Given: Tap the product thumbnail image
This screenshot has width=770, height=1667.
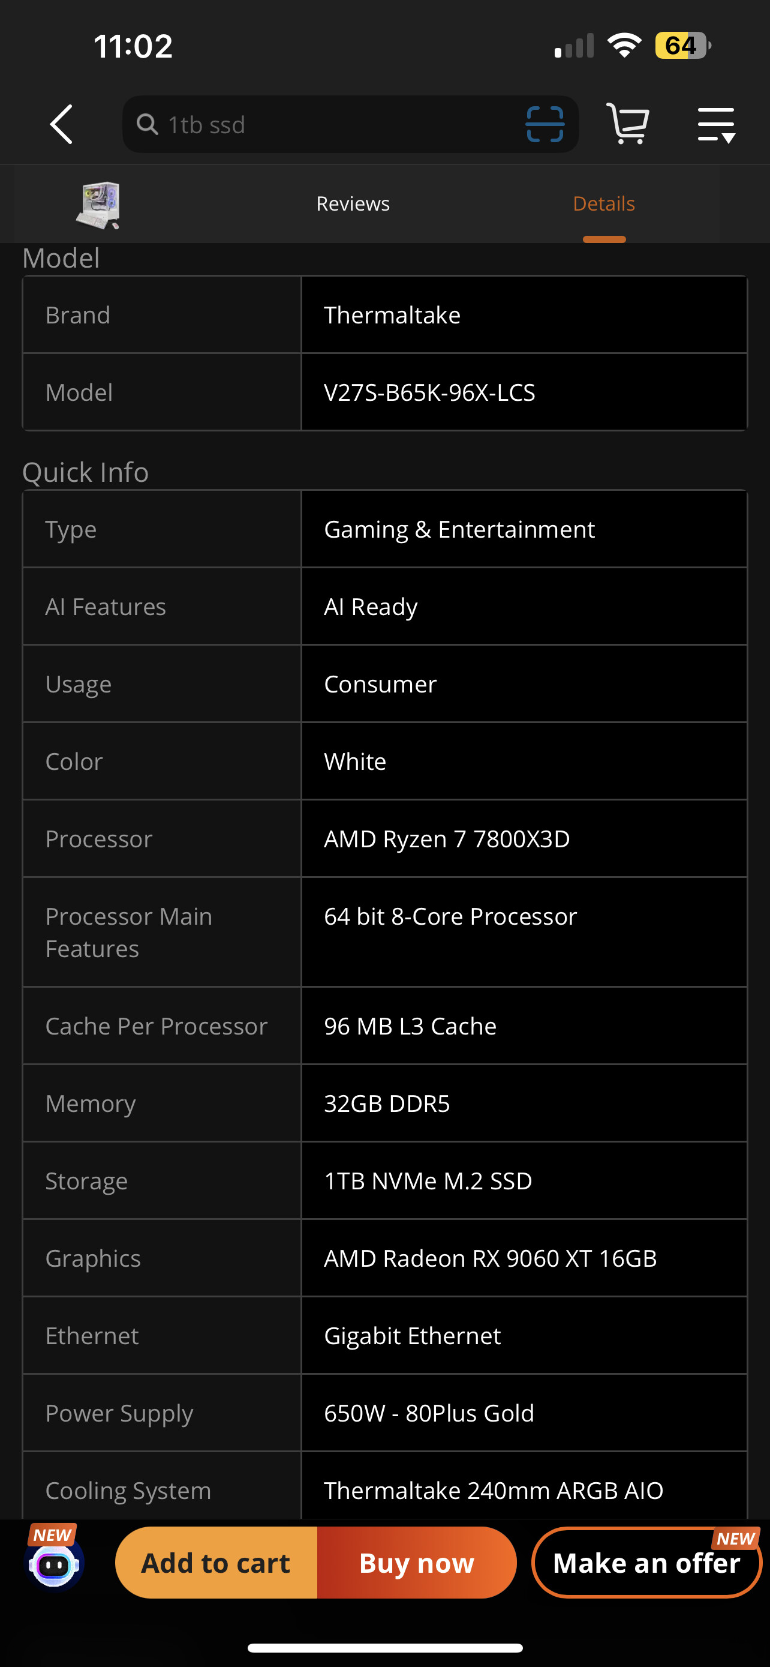Looking at the screenshot, I should click(x=98, y=205).
